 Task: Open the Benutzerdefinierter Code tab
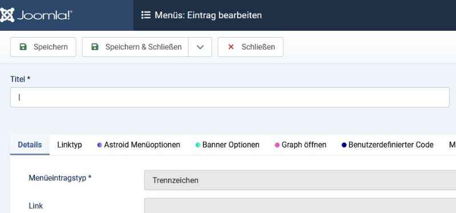tap(388, 145)
